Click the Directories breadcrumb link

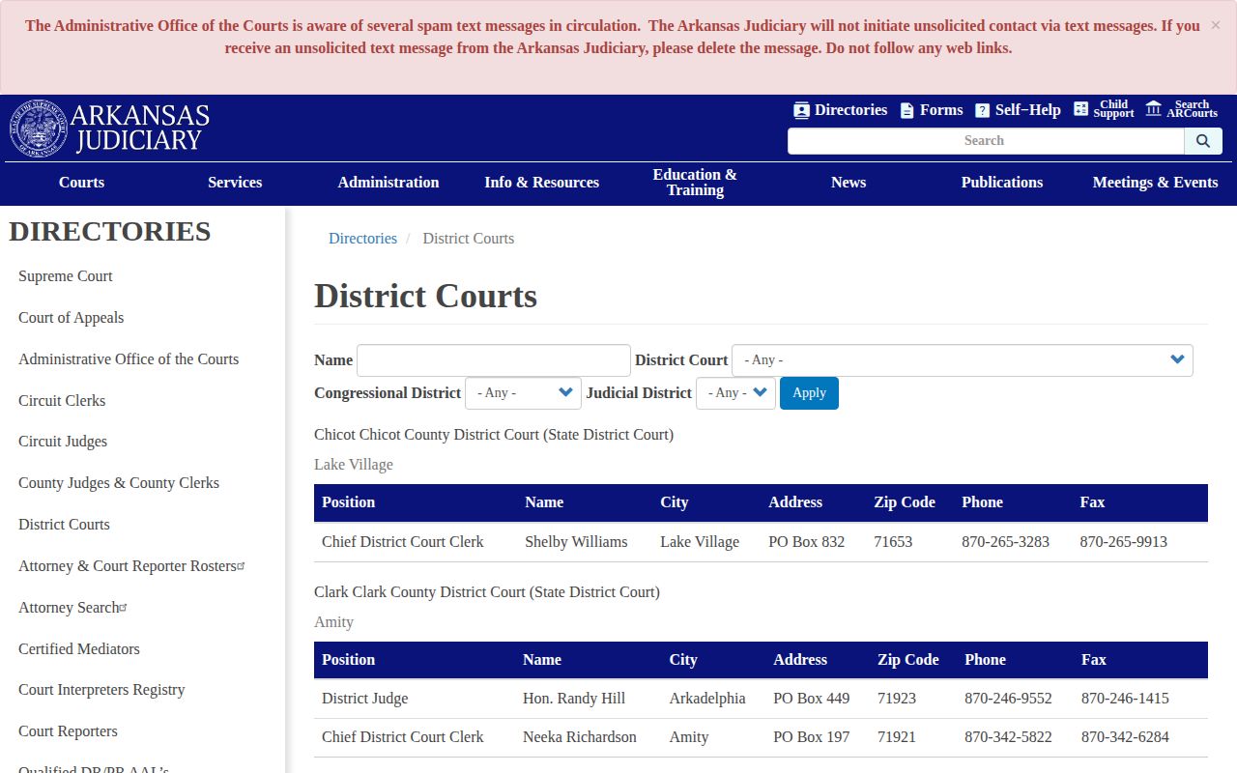pyautogui.click(x=362, y=239)
